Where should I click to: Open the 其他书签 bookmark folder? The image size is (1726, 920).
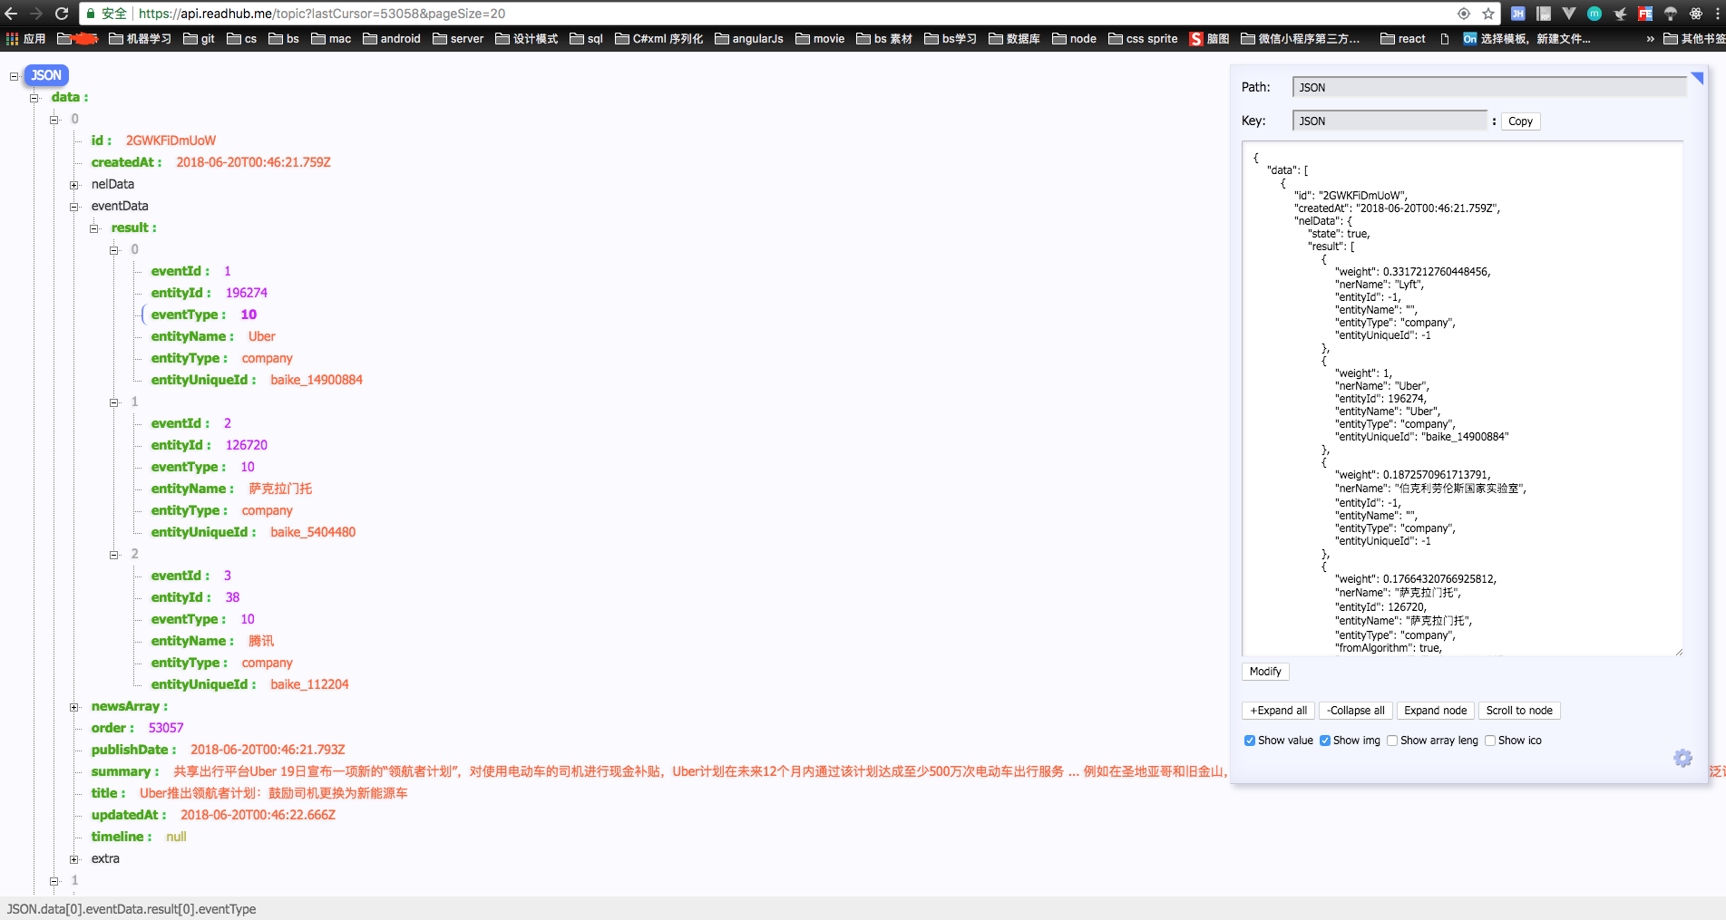point(1693,39)
